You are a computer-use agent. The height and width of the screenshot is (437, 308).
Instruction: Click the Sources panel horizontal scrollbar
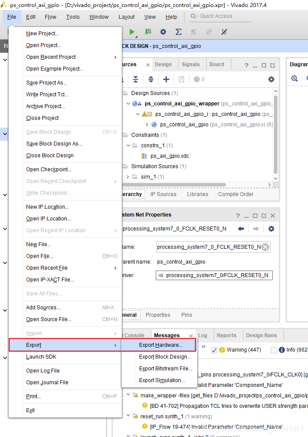pos(174,184)
